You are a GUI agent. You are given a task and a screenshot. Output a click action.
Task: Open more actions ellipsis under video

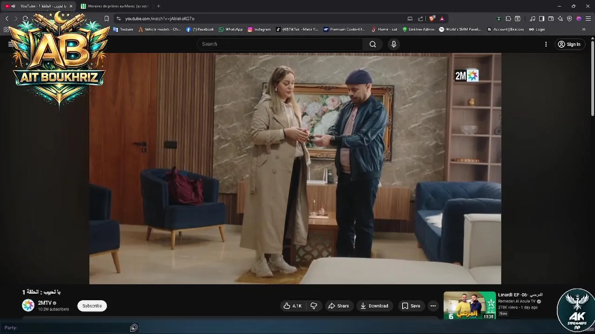click(433, 306)
